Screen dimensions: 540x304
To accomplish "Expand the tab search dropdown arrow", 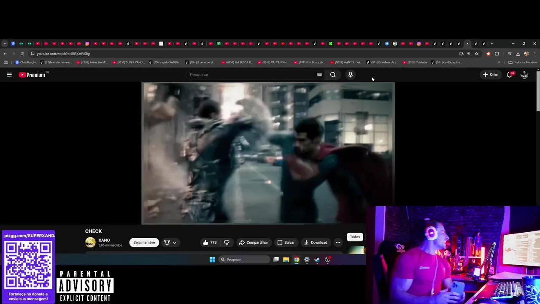I will click(5, 43).
